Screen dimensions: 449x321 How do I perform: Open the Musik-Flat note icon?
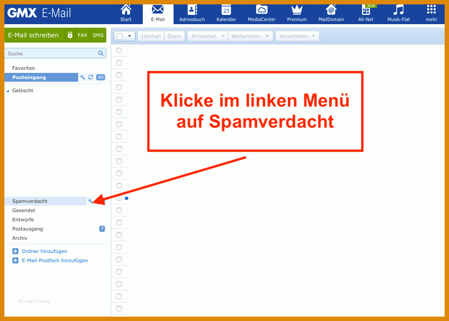pyautogui.click(x=398, y=10)
